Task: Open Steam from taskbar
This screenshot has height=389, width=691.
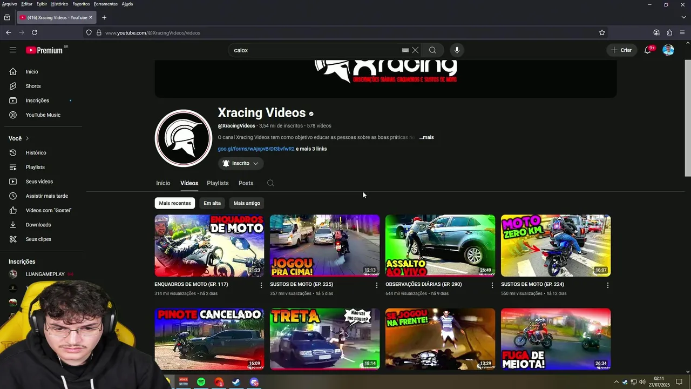Action: pyautogui.click(x=236, y=382)
